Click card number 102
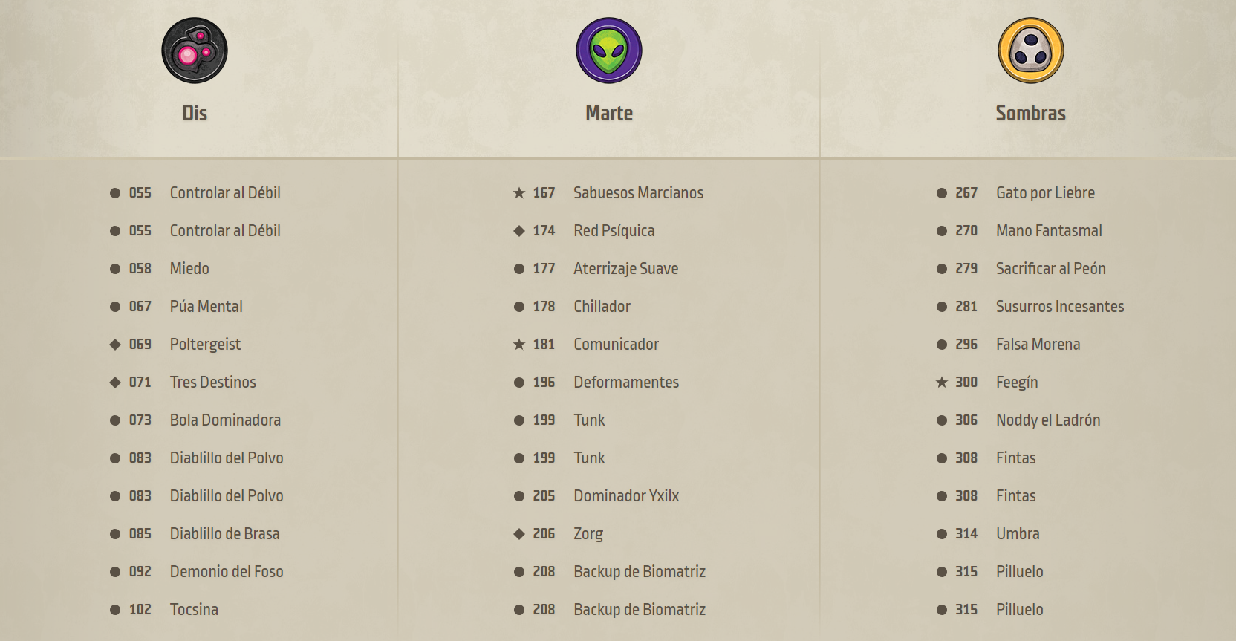1236x641 pixels. (x=140, y=609)
